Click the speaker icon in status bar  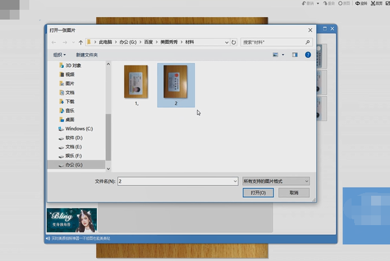(48, 239)
